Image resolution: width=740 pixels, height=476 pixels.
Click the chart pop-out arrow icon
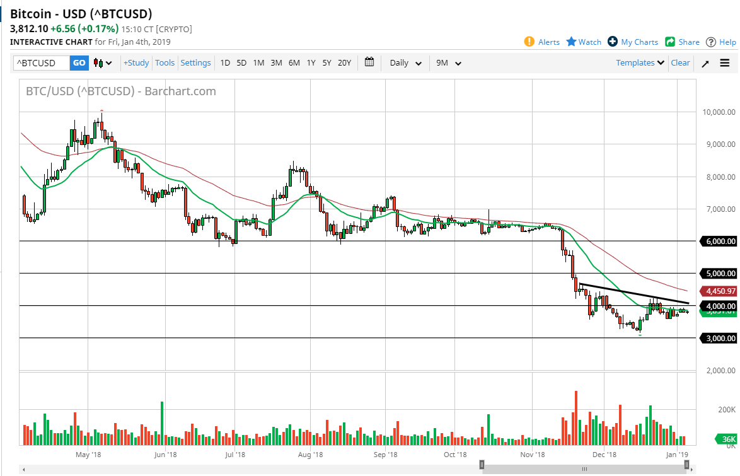click(x=705, y=62)
